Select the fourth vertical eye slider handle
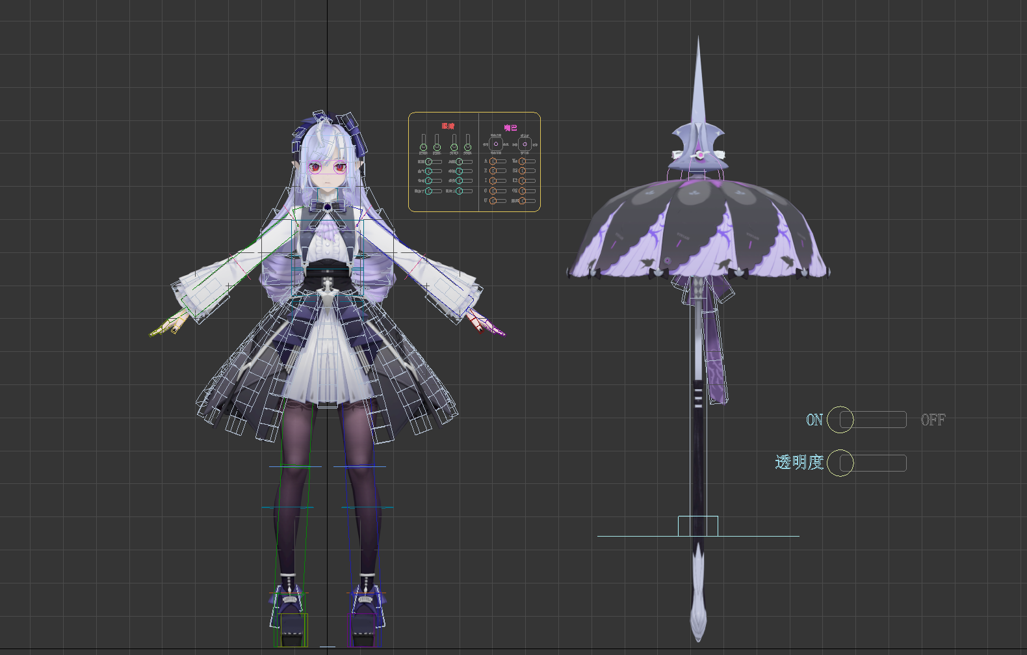Screen dimensions: 1027x655 [x=467, y=147]
